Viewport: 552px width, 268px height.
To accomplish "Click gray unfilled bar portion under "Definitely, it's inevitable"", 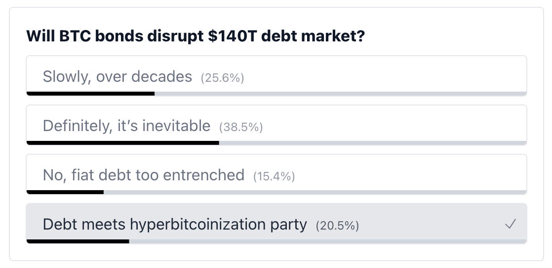I will pyautogui.click(x=373, y=142).
